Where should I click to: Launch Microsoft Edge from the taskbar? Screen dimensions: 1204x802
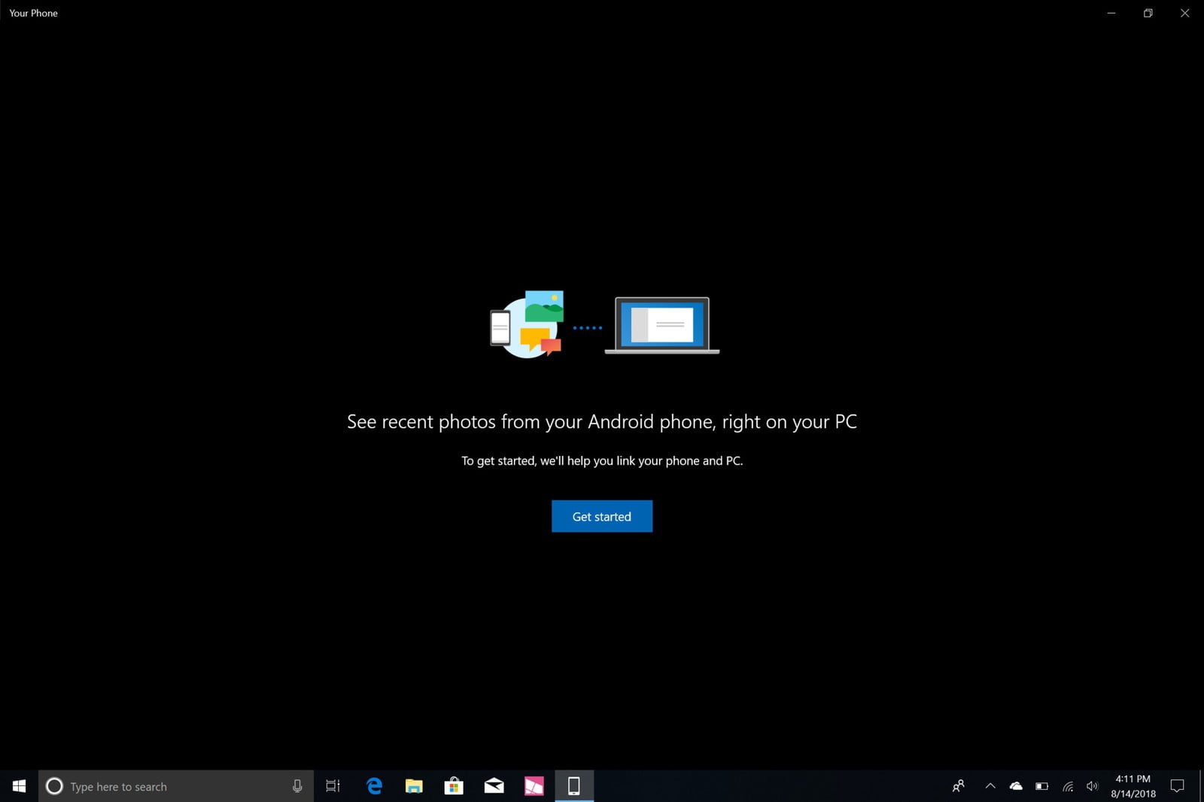[x=374, y=786]
